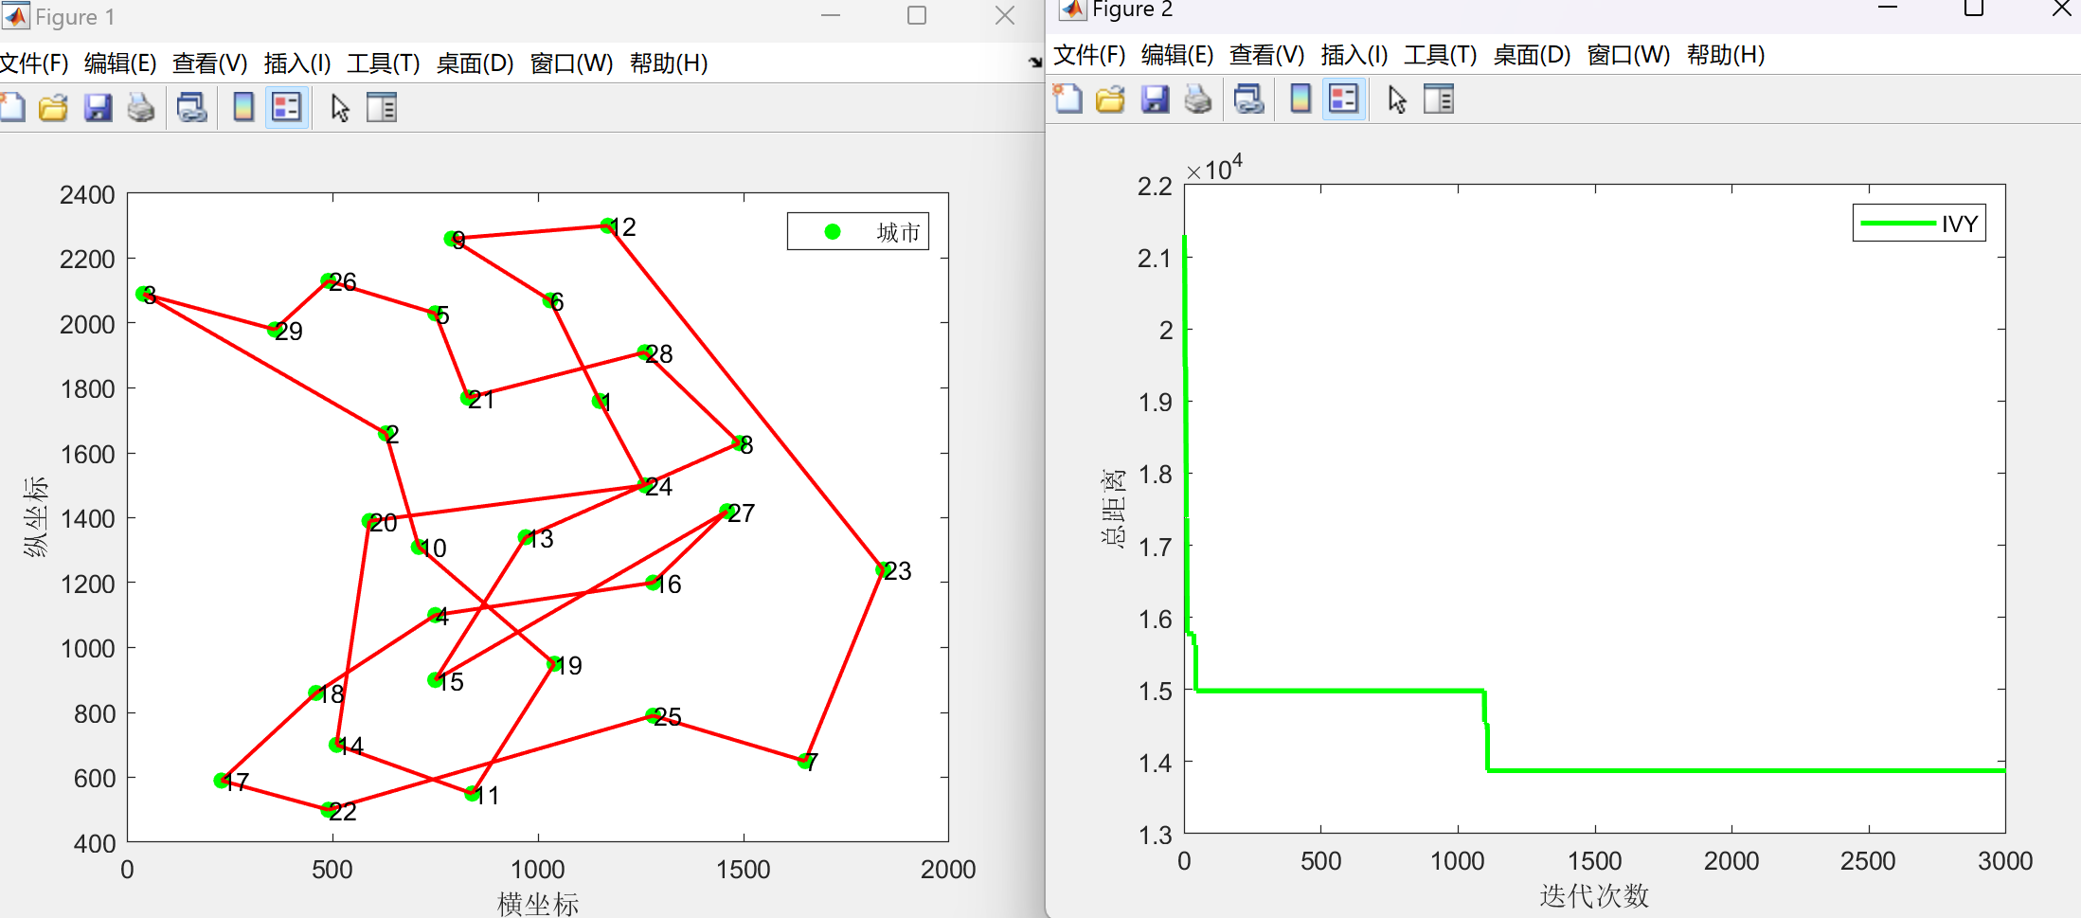
Task: Expand 文件(F) menu in Figure 1
Action: point(34,63)
